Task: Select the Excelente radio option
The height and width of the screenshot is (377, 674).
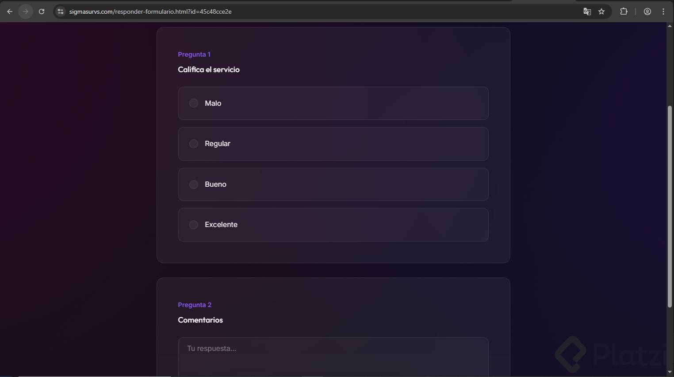Action: tap(194, 225)
